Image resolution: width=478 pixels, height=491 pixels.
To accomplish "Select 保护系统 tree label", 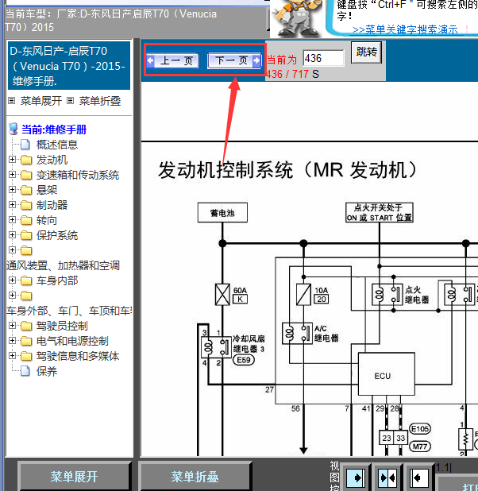I will [57, 235].
